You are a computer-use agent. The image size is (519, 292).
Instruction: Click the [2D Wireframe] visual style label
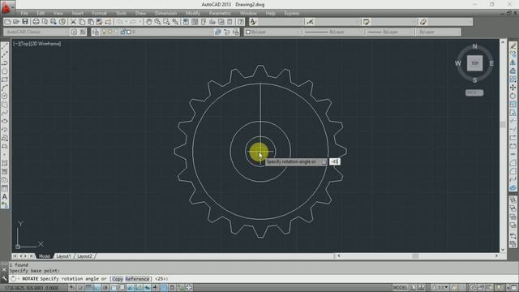[x=46, y=43]
